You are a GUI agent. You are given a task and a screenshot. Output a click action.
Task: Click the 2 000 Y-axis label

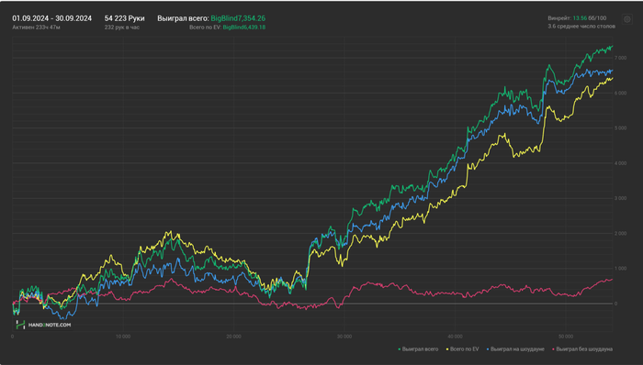620,233
